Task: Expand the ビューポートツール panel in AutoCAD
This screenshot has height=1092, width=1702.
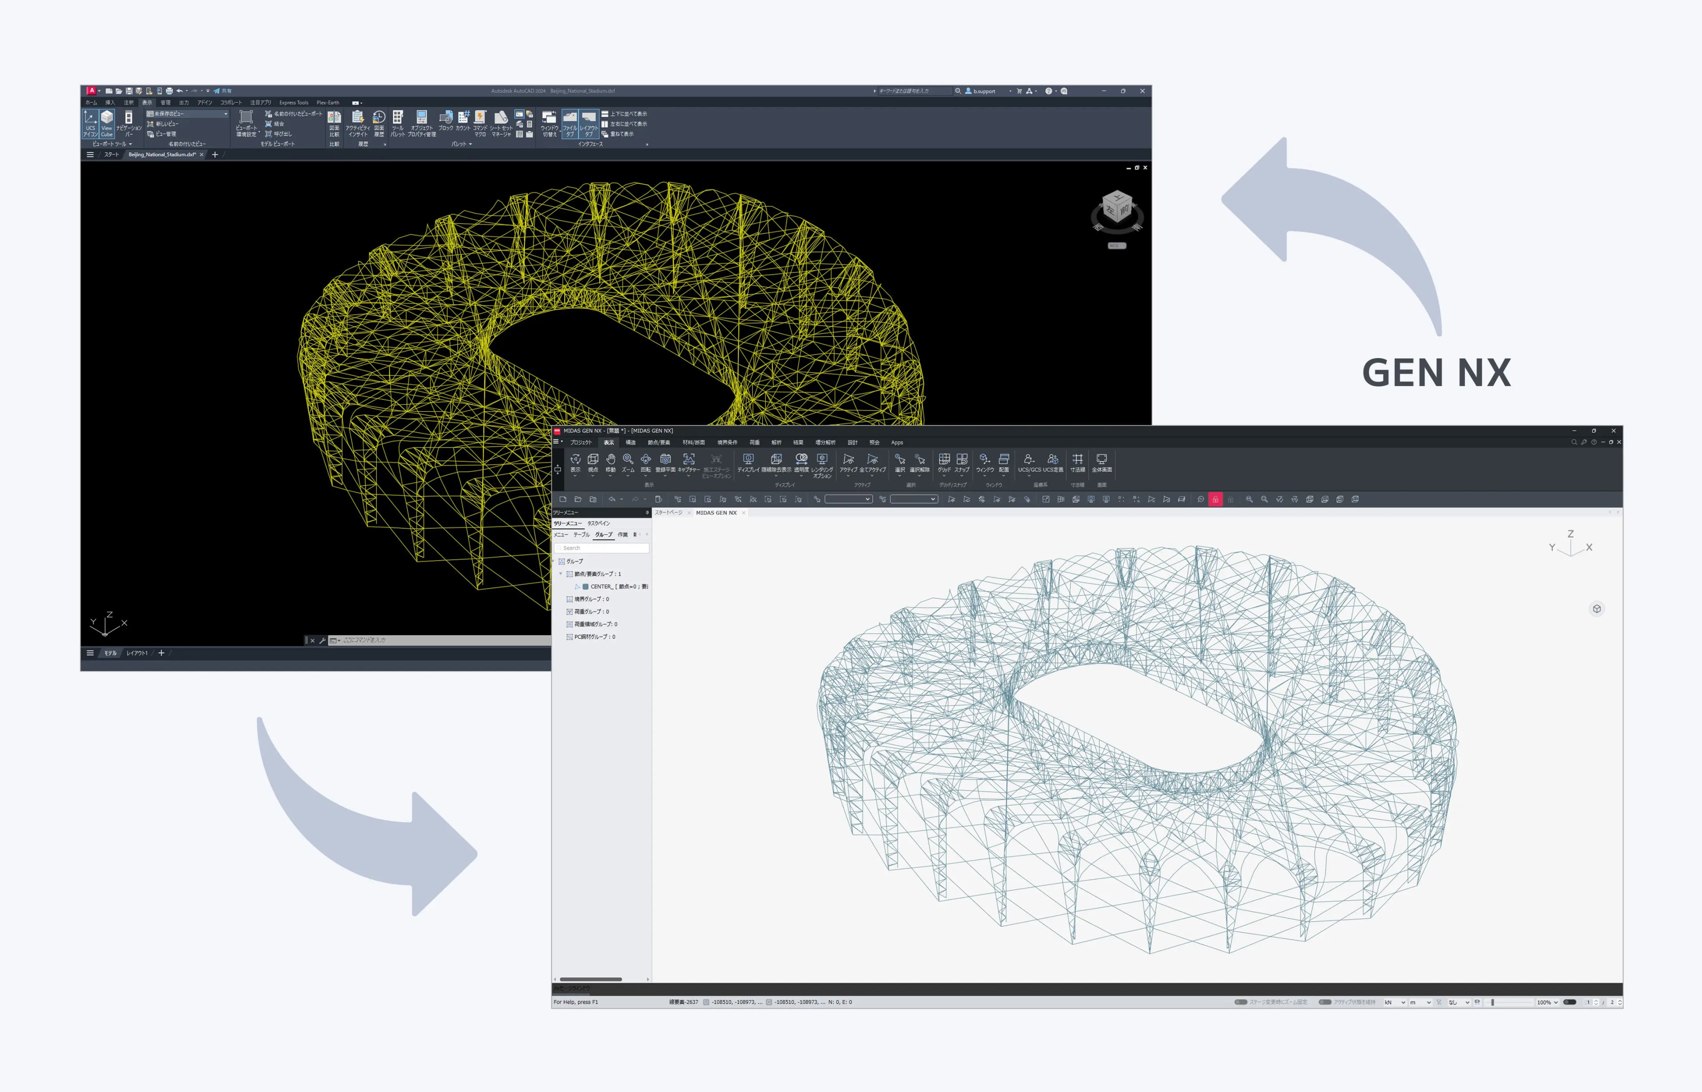Action: [112, 144]
